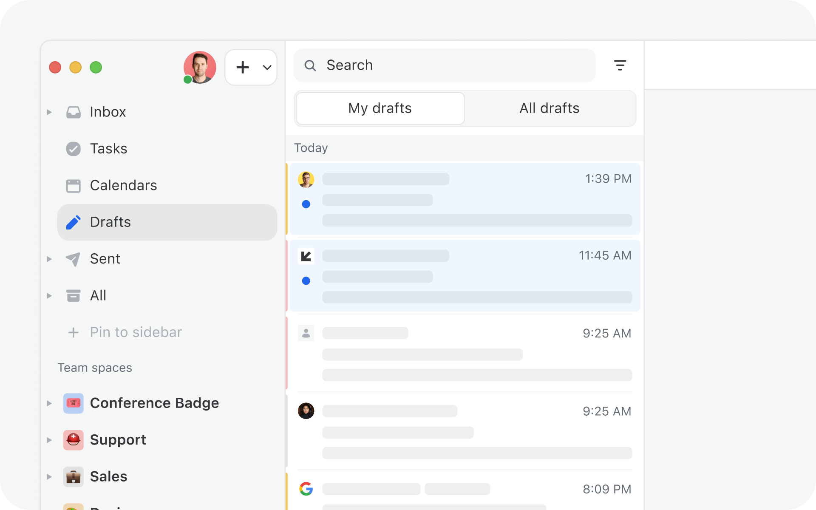
Task: Open Tasks with the checkmark icon
Action: [73, 149]
